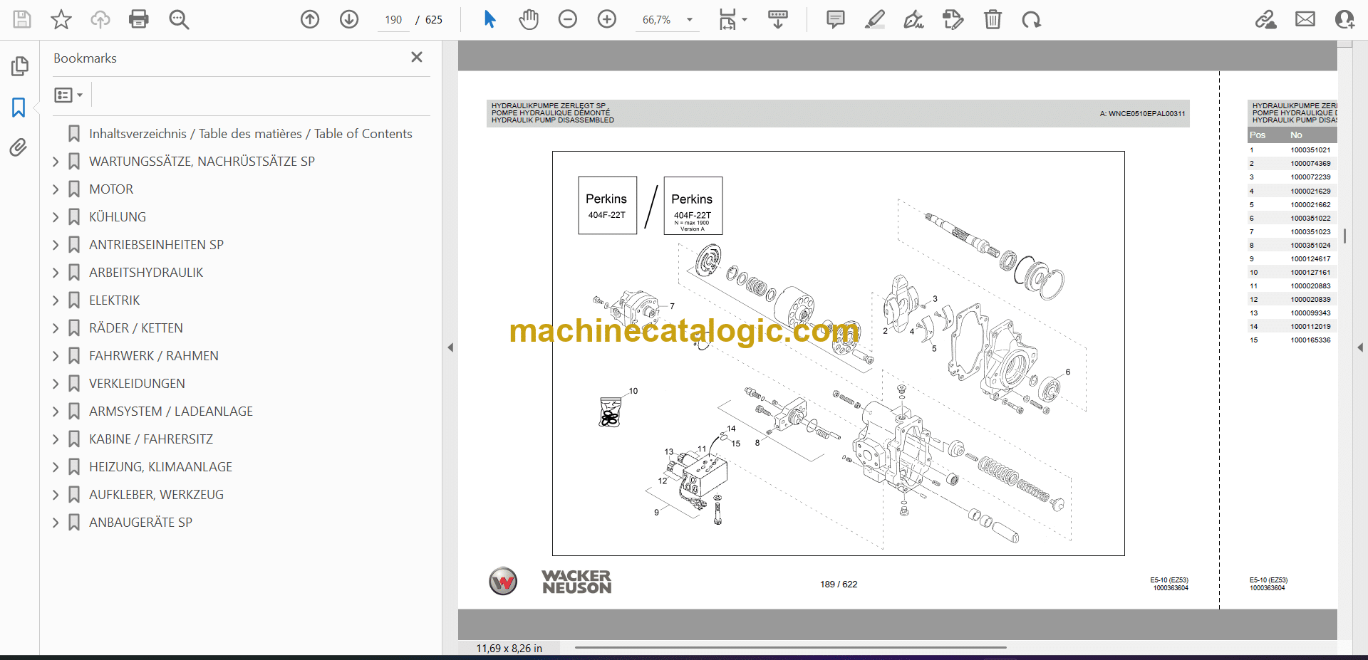The width and height of the screenshot is (1368, 660).
Task: Open bookmark options menu dropdown
Action: [68, 95]
